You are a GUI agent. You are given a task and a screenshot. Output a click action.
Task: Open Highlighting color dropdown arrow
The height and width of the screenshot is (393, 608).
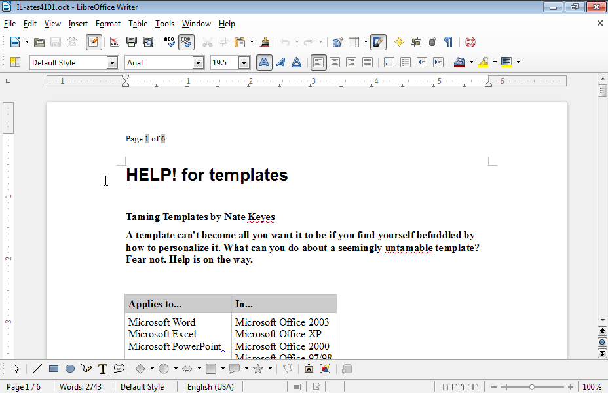[495, 62]
